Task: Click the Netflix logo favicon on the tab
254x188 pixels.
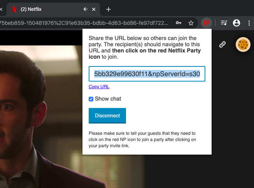Action: [14, 9]
